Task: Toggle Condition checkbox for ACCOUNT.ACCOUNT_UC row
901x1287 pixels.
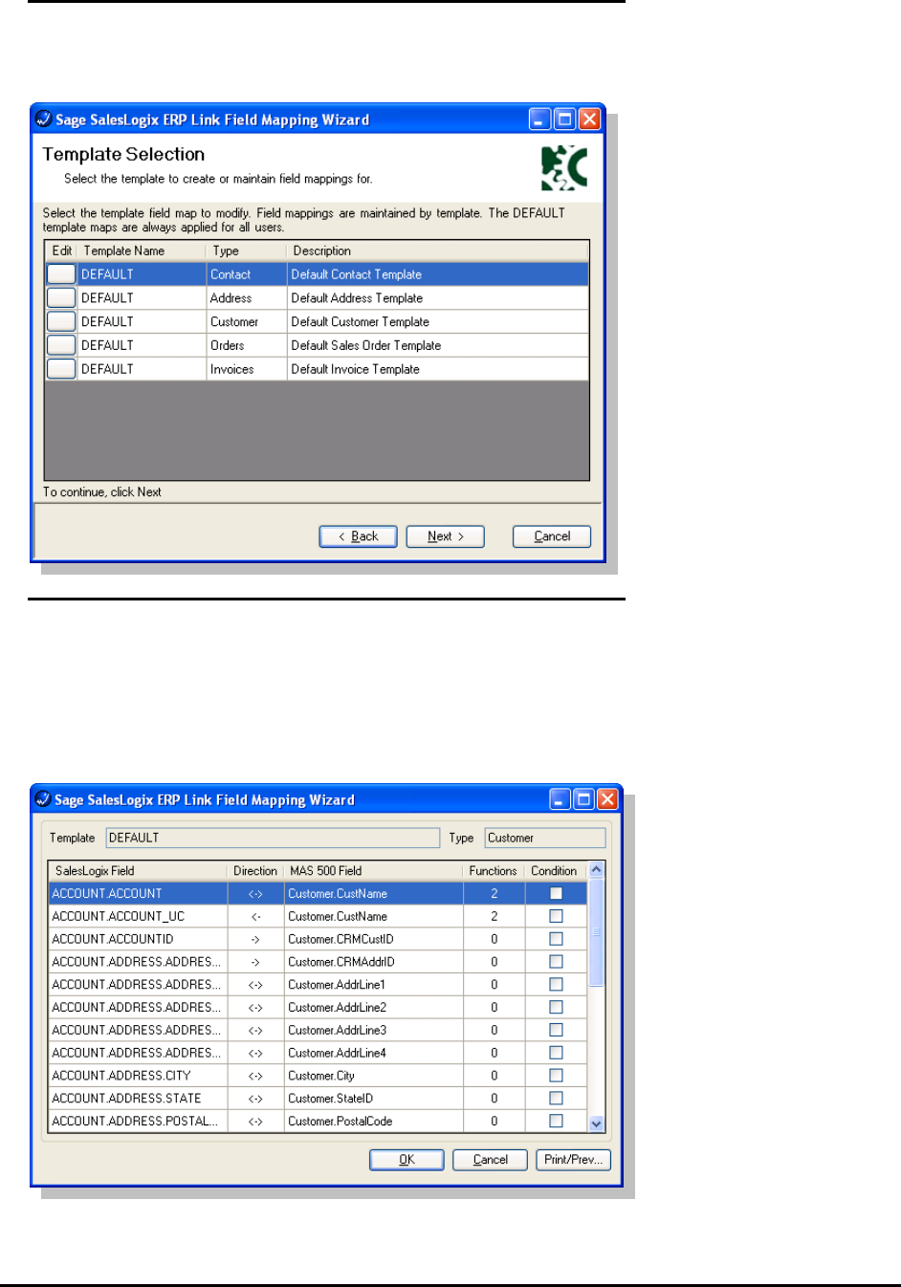Action: click(x=556, y=916)
